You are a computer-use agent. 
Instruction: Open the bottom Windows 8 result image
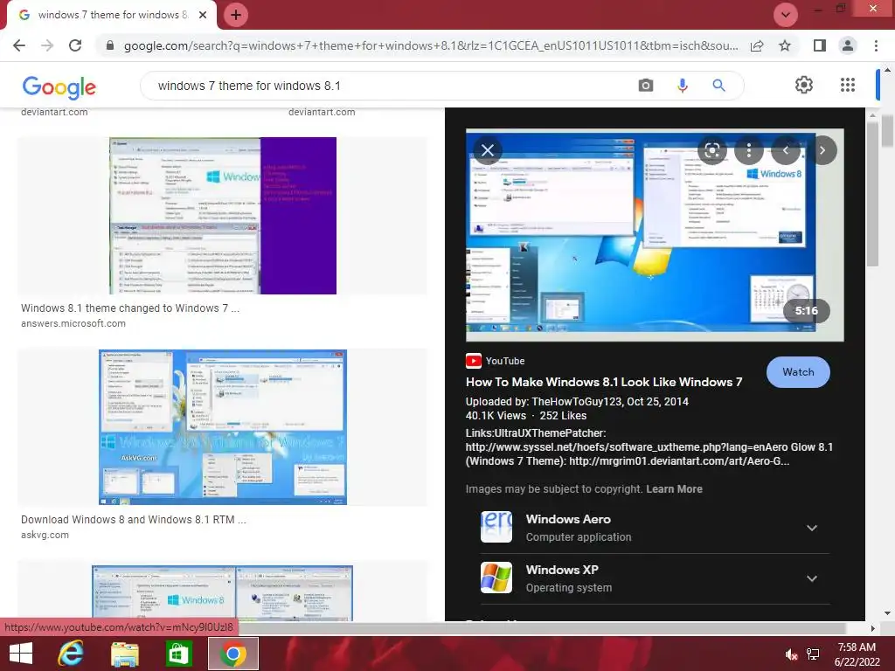223,593
